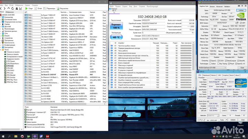This screenshot has width=248, height=139.
Task: Toggle CUDA checkbox in GPU-Z
Action: coord(218,61)
